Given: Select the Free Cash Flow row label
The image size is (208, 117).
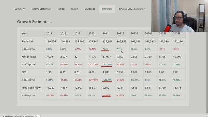Looking at the screenshot, I should [31, 88].
